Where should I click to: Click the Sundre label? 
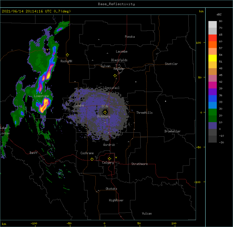pos(79,105)
